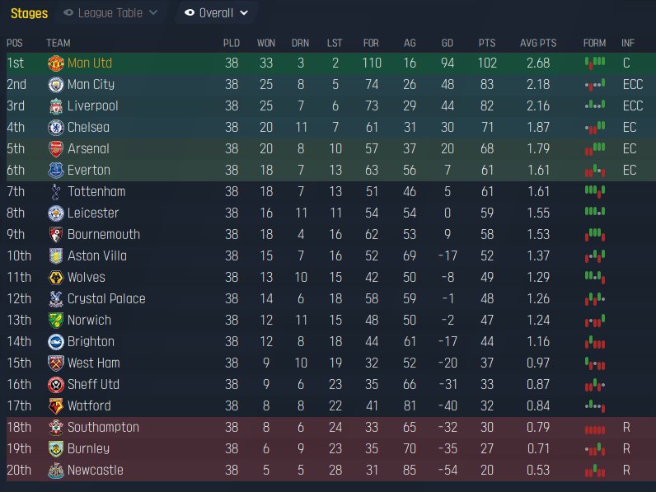Click the Chelsea club crest icon
Image resolution: width=656 pixels, height=492 pixels.
55,128
